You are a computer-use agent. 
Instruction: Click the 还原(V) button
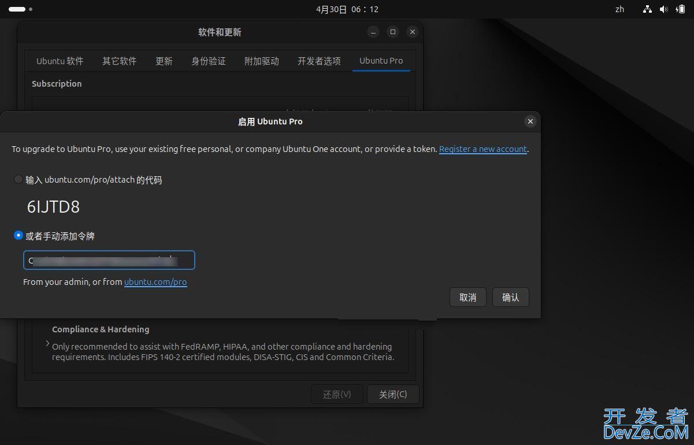[x=337, y=394]
